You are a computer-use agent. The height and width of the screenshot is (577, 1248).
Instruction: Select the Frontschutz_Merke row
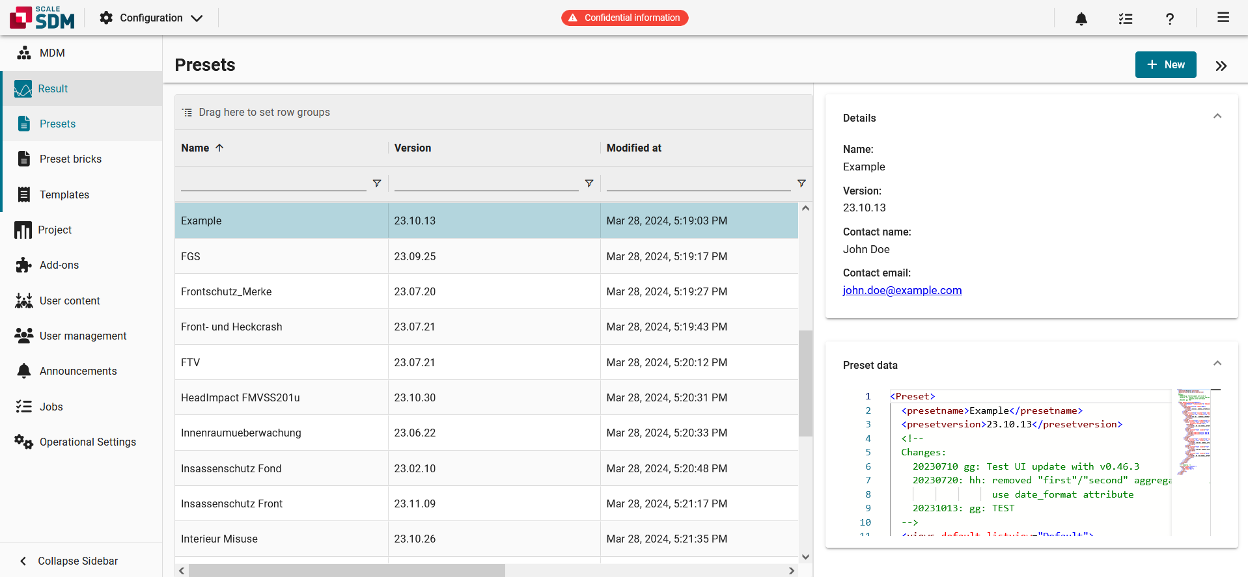pos(486,291)
